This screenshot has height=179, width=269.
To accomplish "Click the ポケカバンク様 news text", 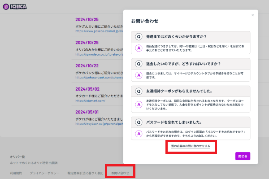I will (100, 73).
